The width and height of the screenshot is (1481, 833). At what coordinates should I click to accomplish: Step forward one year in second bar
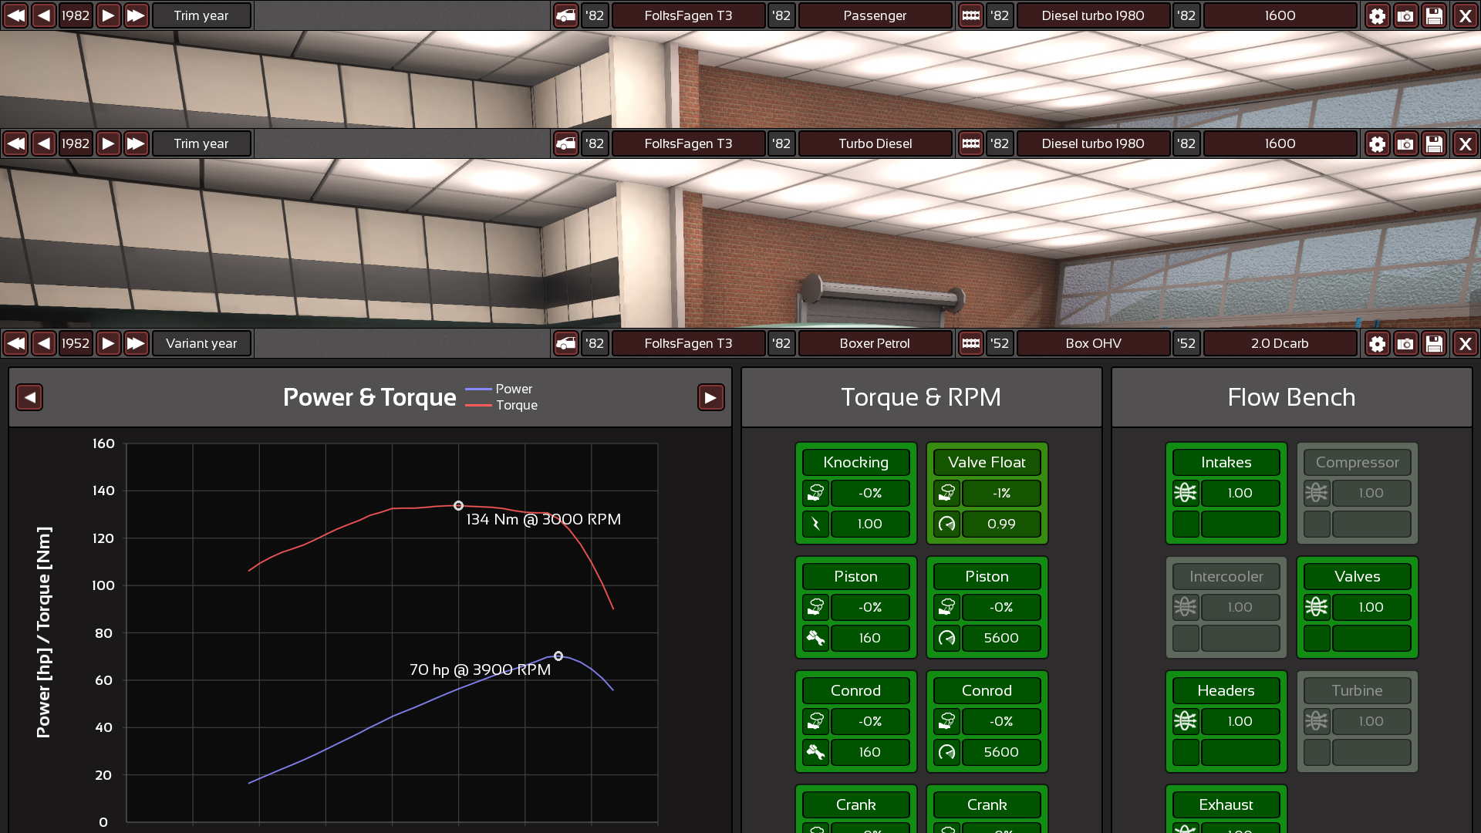pyautogui.click(x=108, y=143)
